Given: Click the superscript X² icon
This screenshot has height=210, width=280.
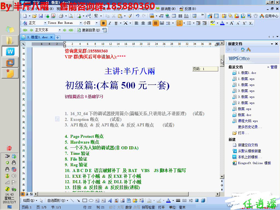Looking at the screenshot, I should coord(244,23).
